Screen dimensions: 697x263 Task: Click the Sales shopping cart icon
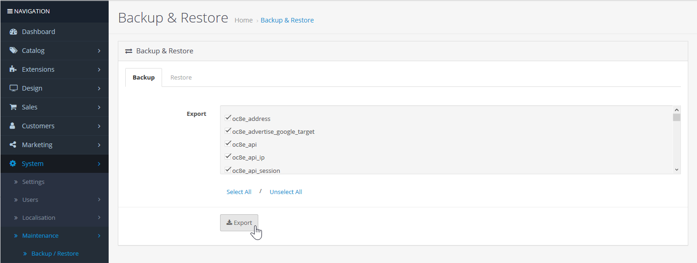click(x=13, y=107)
